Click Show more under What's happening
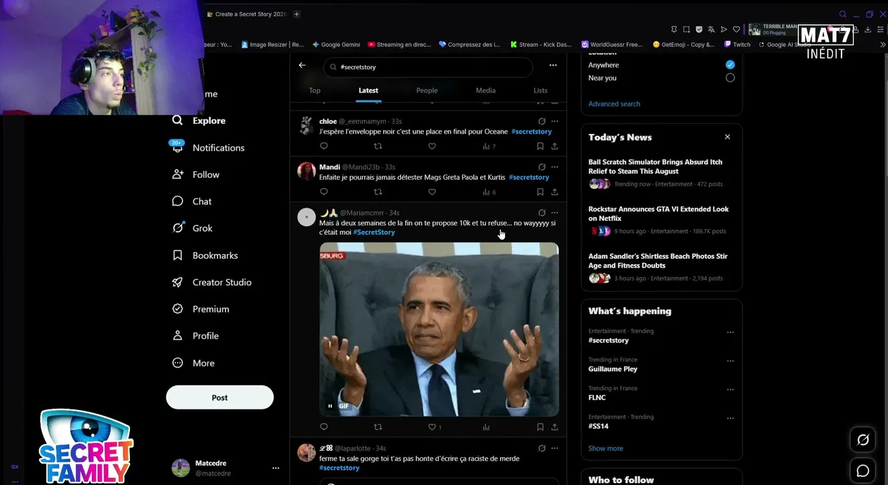The image size is (888, 485). pos(605,449)
